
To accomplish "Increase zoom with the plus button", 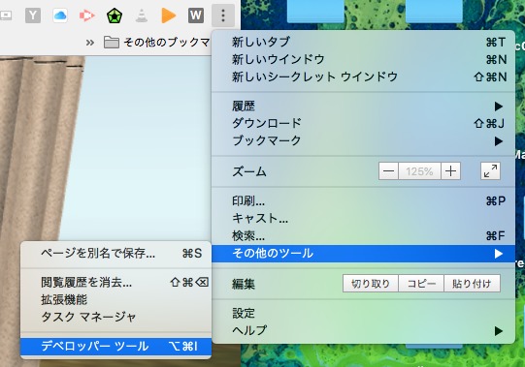I will [x=450, y=171].
